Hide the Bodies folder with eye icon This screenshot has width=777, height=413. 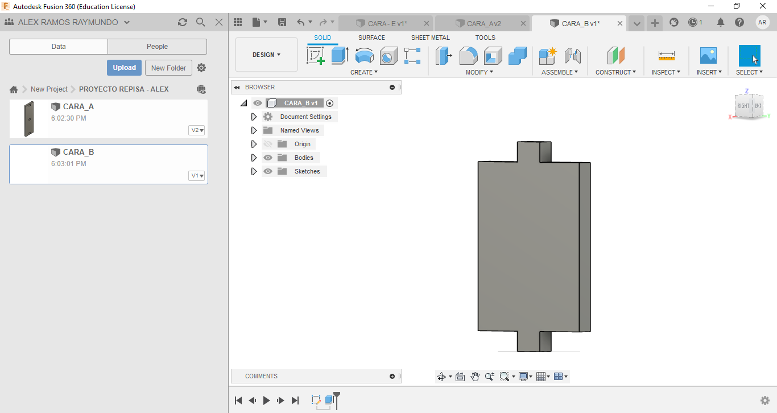click(268, 158)
